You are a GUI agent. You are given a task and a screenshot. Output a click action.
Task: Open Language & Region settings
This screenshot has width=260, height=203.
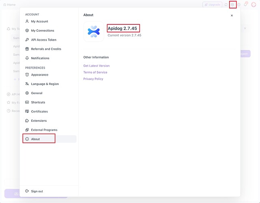tap(45, 84)
